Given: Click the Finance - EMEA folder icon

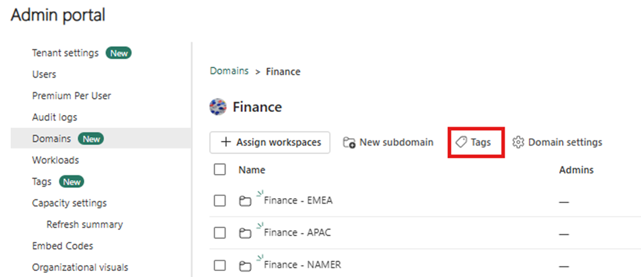Looking at the screenshot, I should pyautogui.click(x=245, y=201).
